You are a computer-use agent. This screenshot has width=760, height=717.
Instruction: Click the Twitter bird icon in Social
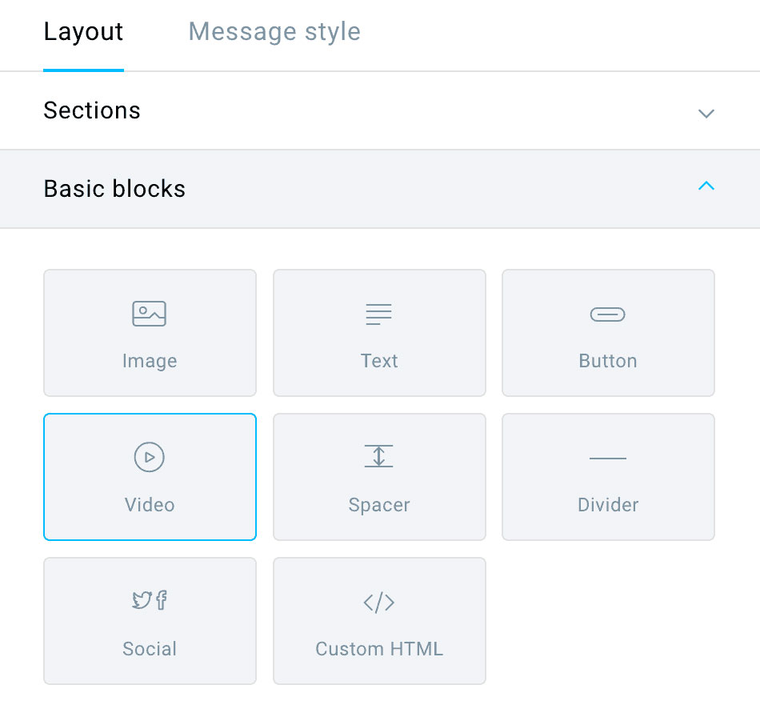click(x=142, y=600)
